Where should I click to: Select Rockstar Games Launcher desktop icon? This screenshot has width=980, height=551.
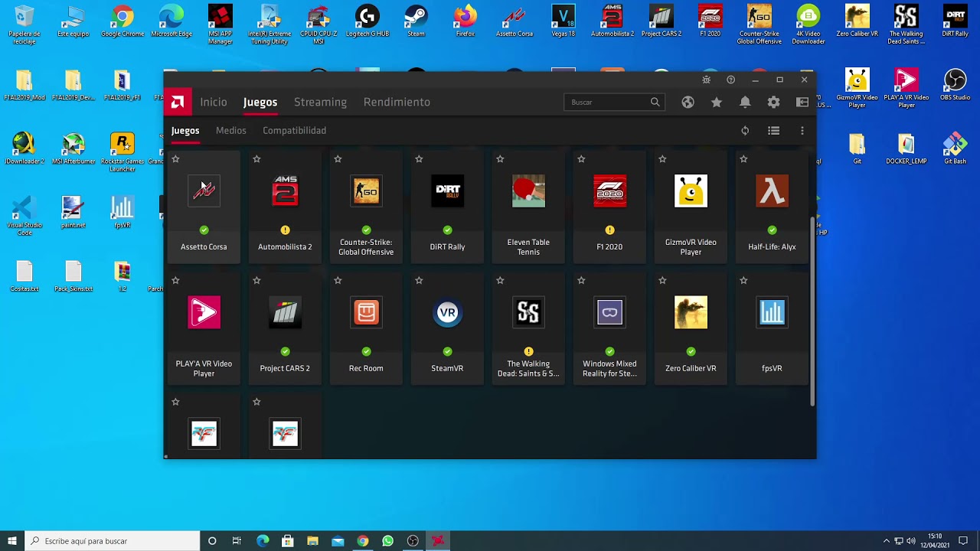pyautogui.click(x=122, y=152)
